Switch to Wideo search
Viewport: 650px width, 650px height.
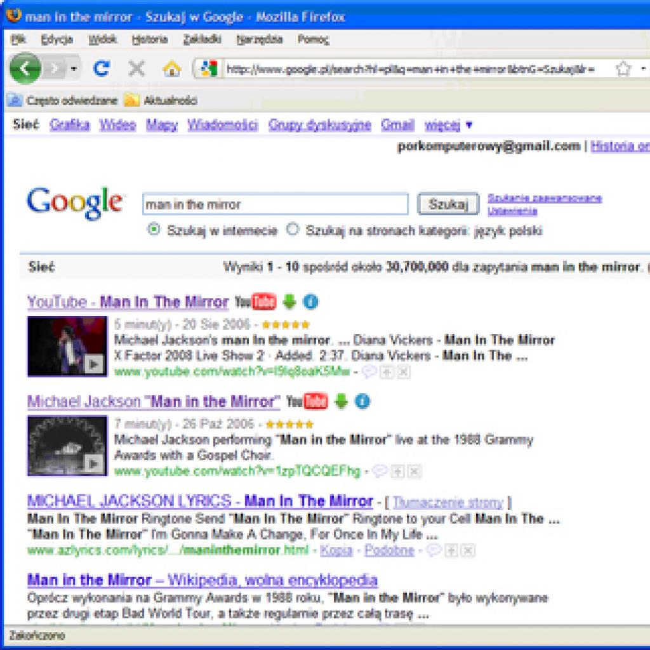[117, 125]
